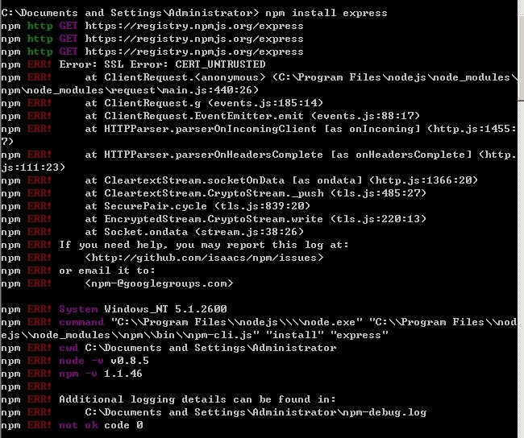The image size is (524, 438).
Task: Click the 'npm -v 1.1.46' version line
Action: click(101, 374)
